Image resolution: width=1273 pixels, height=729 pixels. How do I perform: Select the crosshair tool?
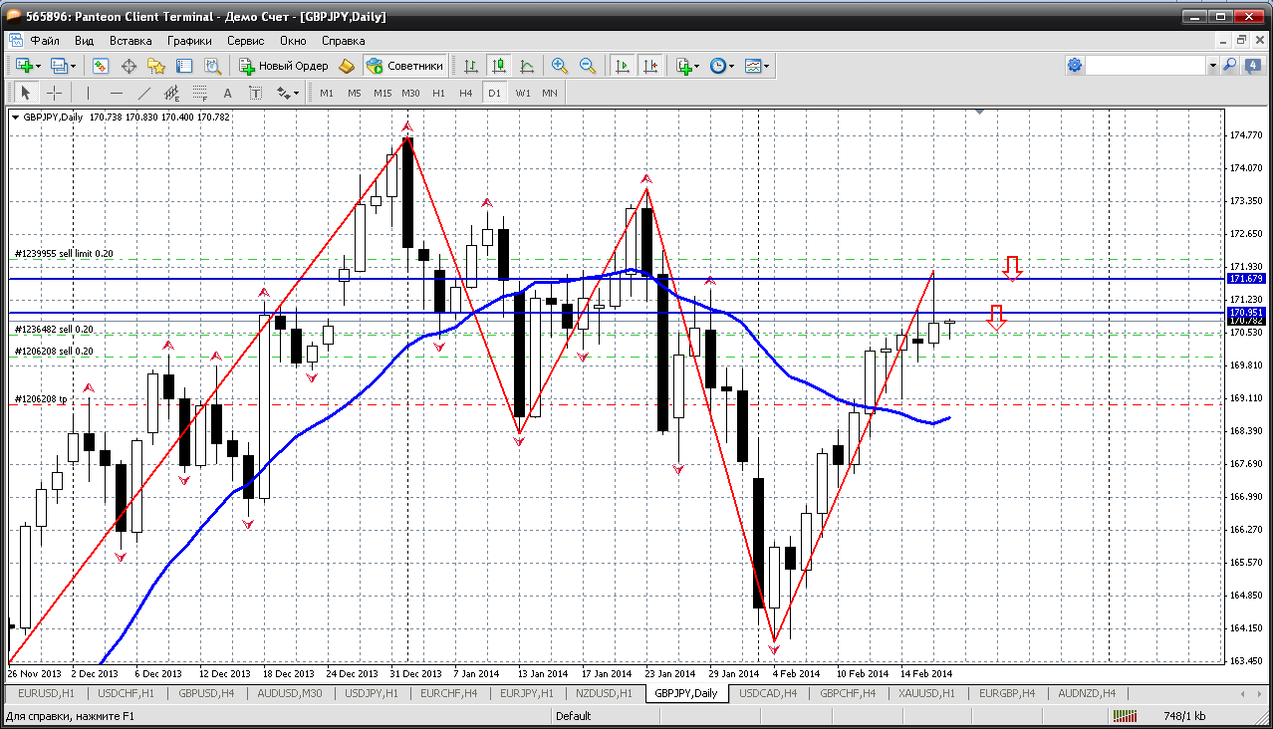pyautogui.click(x=54, y=93)
